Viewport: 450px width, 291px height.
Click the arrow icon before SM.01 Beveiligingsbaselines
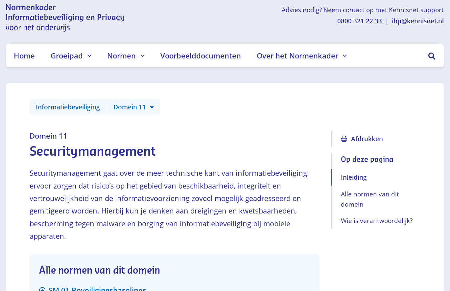coord(42,289)
